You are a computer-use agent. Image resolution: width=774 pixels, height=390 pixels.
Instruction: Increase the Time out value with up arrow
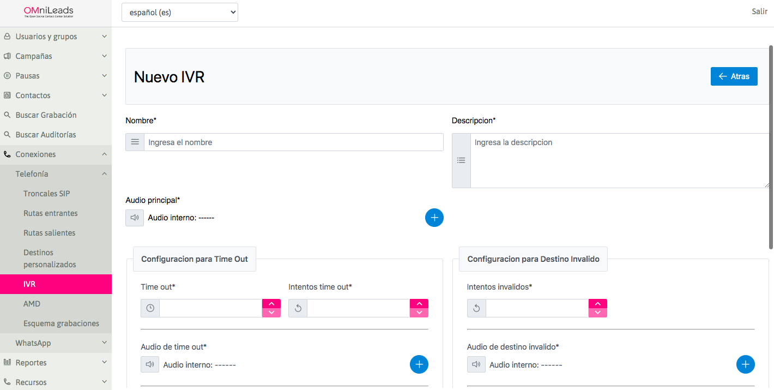click(x=271, y=304)
